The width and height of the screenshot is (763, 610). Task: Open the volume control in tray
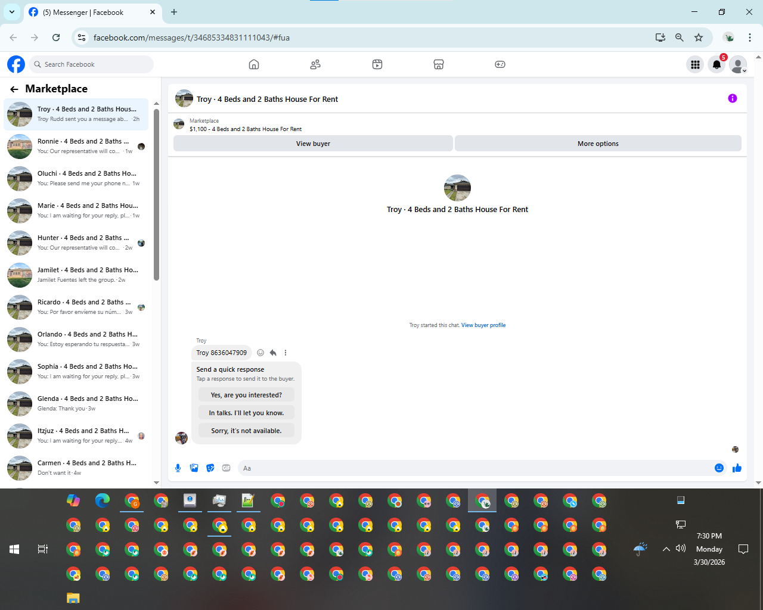click(x=681, y=549)
